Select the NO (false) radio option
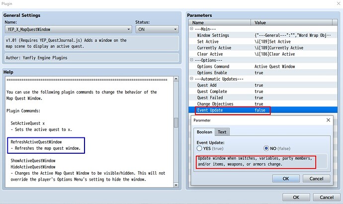343x204 pixels. (x=266, y=148)
